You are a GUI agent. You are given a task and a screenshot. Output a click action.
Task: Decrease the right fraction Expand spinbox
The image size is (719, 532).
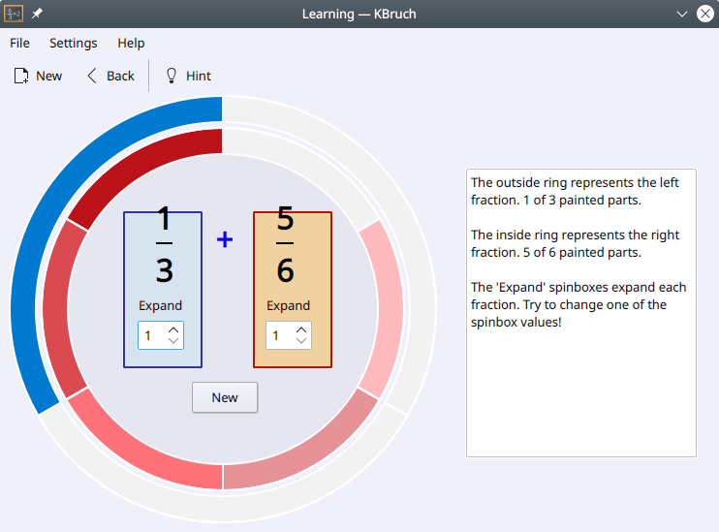point(301,341)
